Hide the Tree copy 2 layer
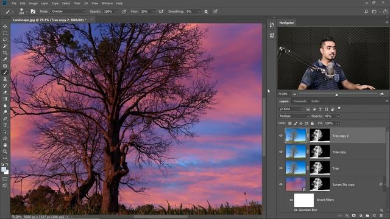390x219 pixels. pyautogui.click(x=281, y=136)
